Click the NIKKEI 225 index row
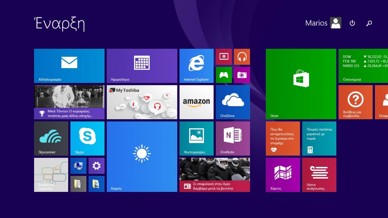Screen dimensions: 388x218 tap(365, 66)
